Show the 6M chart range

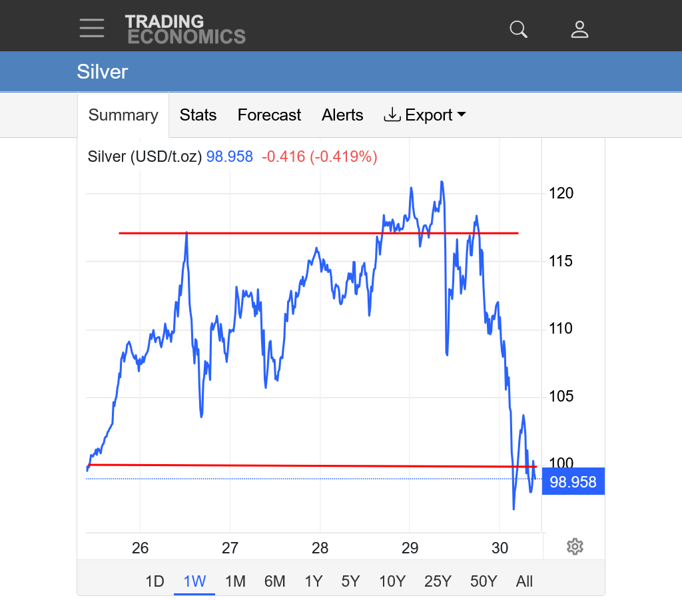274,581
